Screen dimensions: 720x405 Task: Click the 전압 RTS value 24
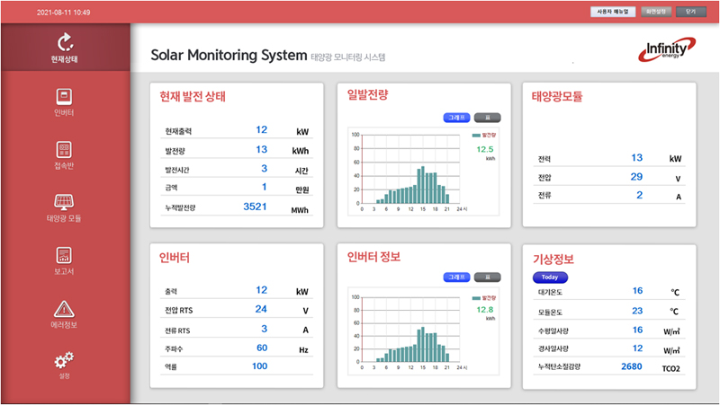click(261, 309)
